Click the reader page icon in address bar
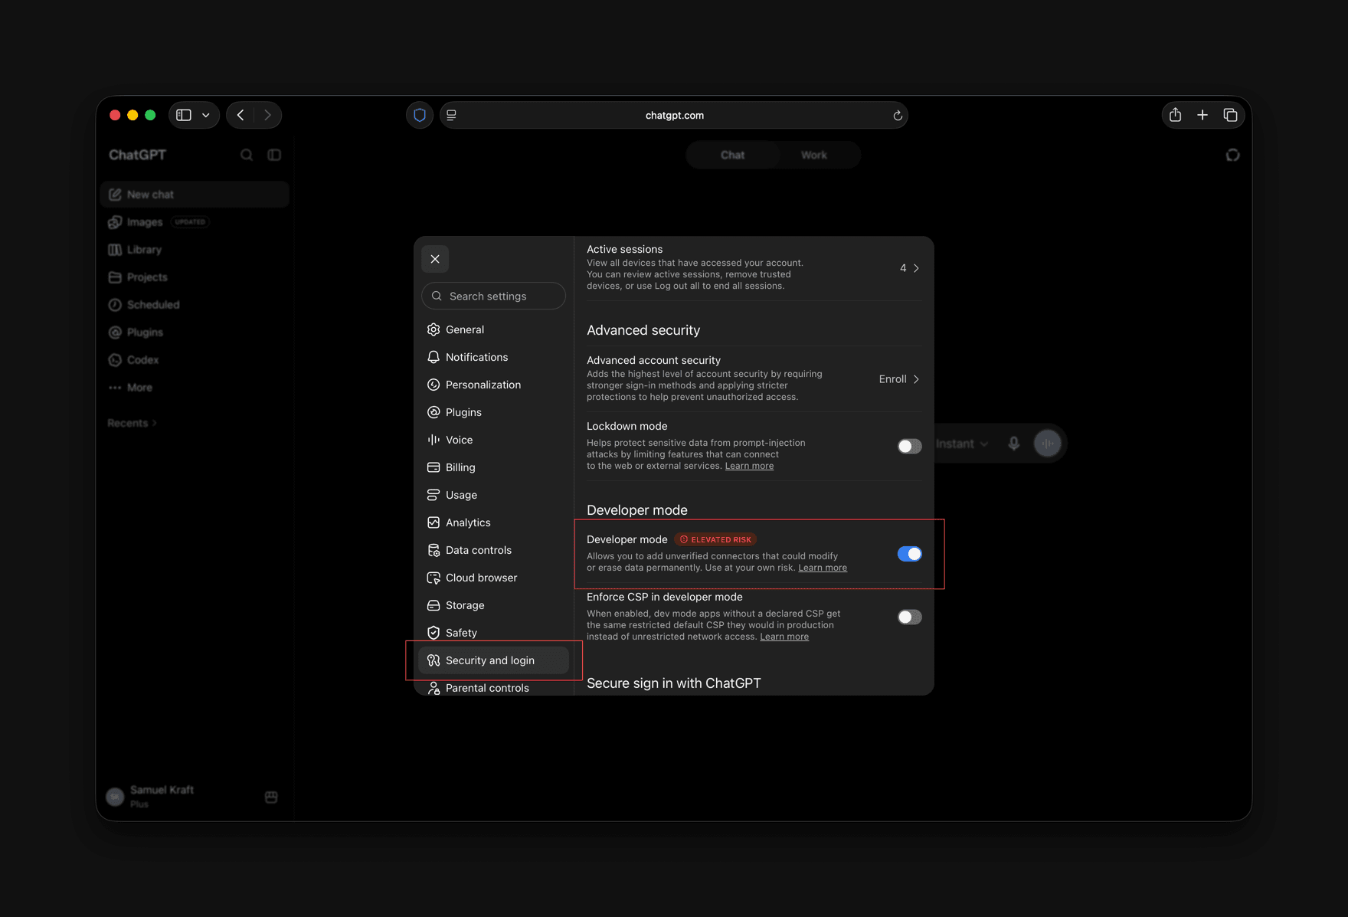Image resolution: width=1348 pixels, height=917 pixels. point(452,115)
